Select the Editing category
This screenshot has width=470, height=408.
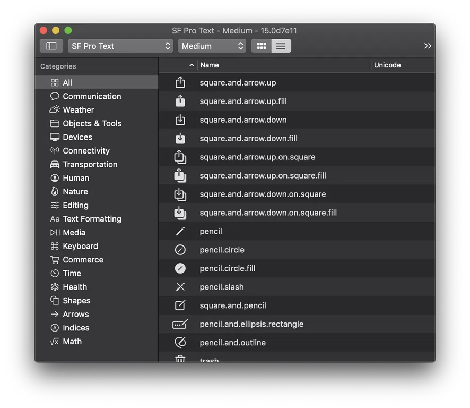click(x=97, y=205)
